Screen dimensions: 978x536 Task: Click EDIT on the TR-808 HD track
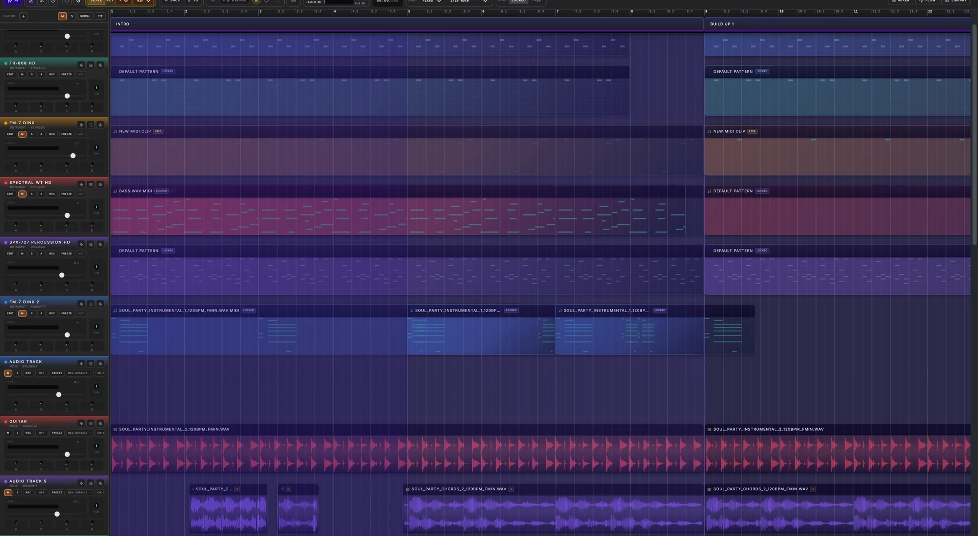[x=10, y=74]
